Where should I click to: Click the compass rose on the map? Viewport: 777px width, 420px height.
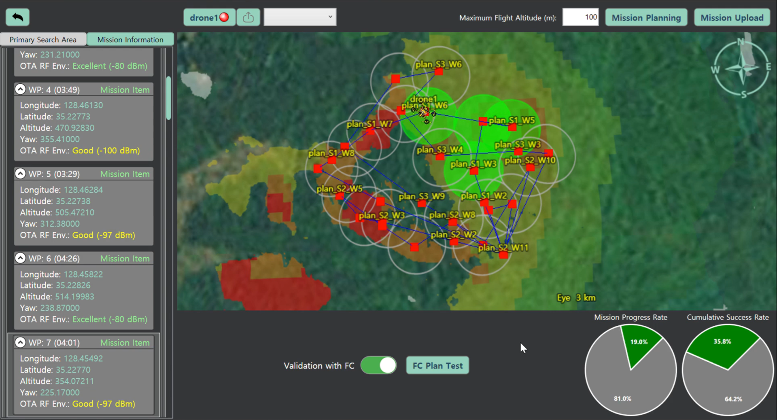click(x=741, y=69)
